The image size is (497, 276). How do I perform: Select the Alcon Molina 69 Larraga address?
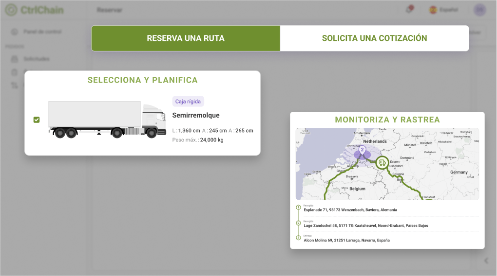pos(347,240)
